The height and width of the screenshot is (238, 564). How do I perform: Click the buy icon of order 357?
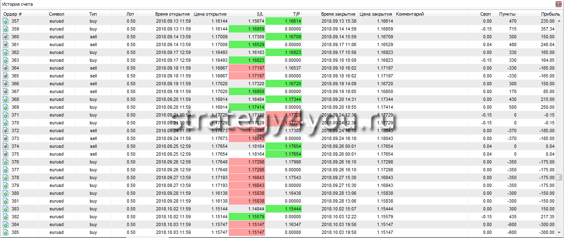click(x=6, y=21)
